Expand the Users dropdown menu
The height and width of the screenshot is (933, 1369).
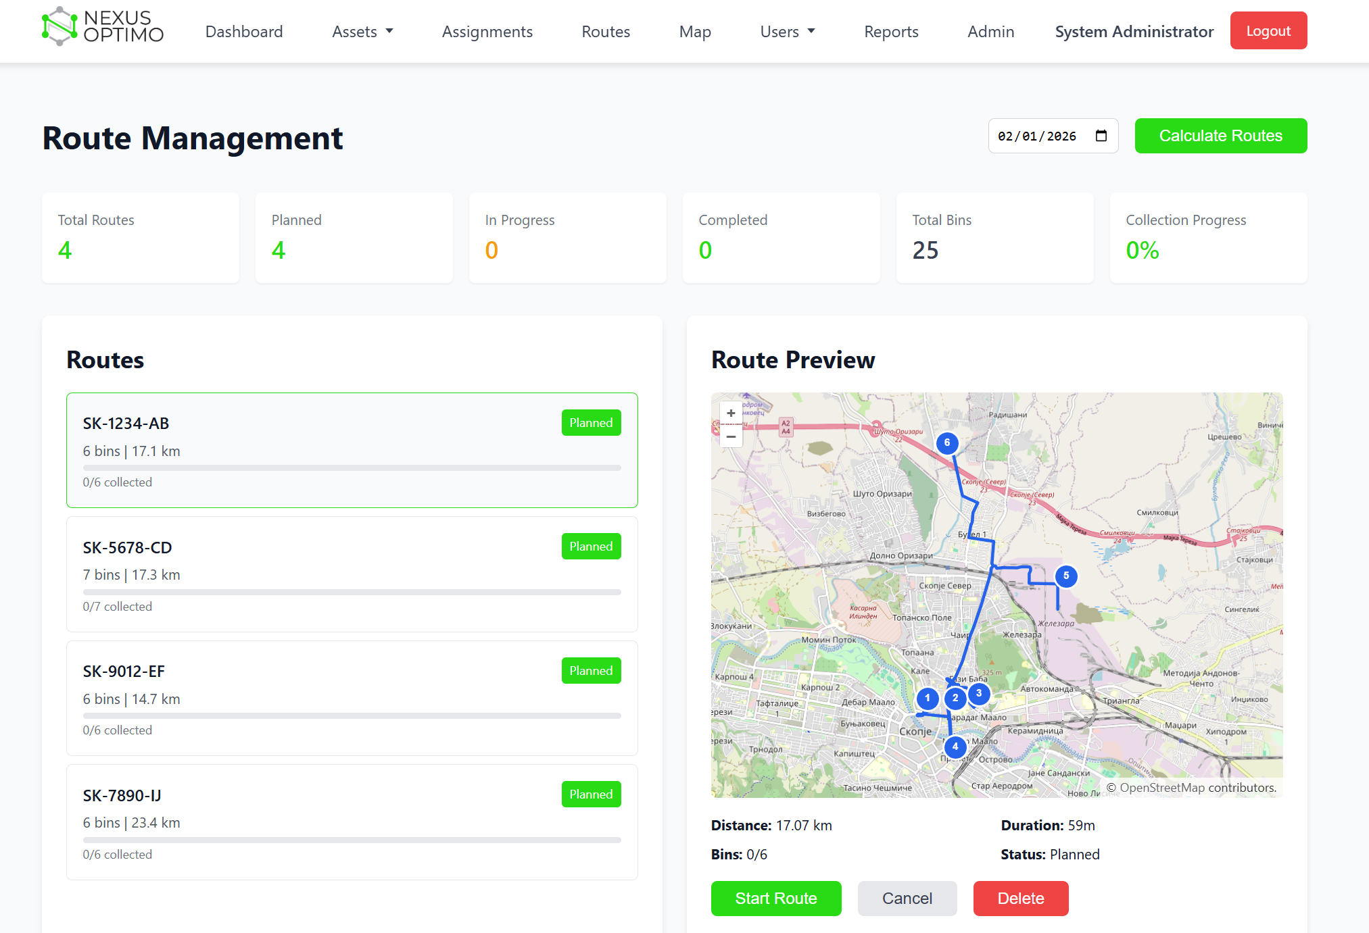click(x=788, y=32)
